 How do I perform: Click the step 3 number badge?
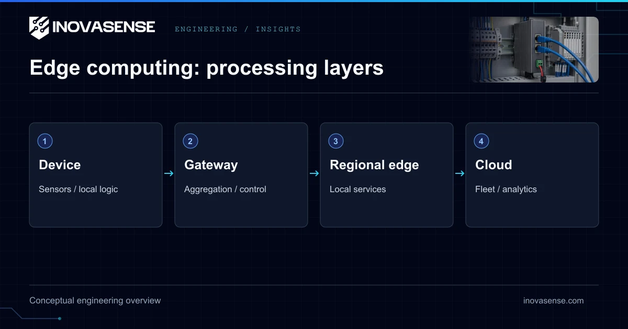(336, 141)
